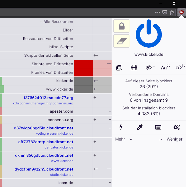Click the dydcfpm9yz2h5.cloudfront.net domain
This screenshot has width=186, height=187.
click(x=44, y=169)
